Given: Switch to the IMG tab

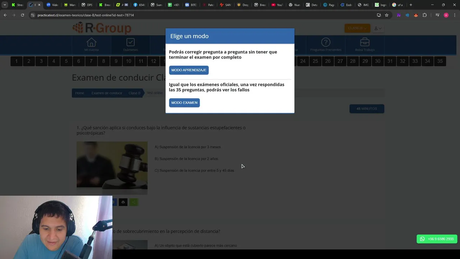Looking at the screenshot, I should point(363,5).
